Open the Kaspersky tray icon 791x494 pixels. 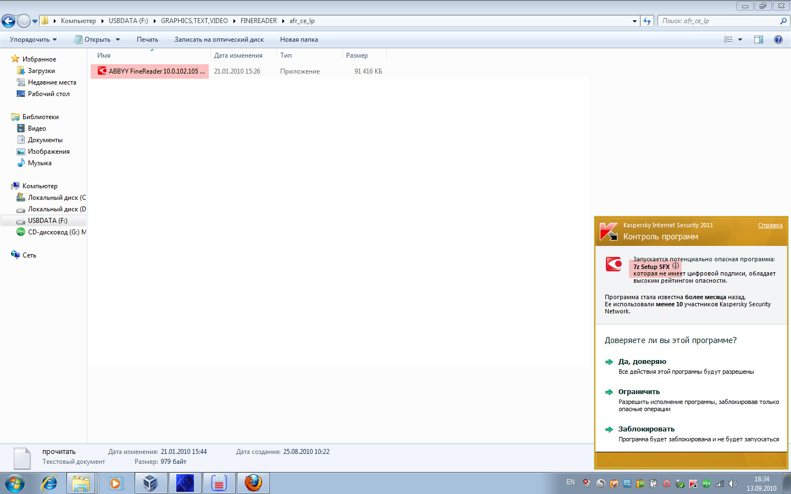[x=693, y=484]
